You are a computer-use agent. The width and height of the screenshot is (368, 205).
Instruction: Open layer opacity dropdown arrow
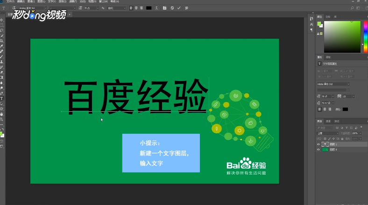point(361,133)
